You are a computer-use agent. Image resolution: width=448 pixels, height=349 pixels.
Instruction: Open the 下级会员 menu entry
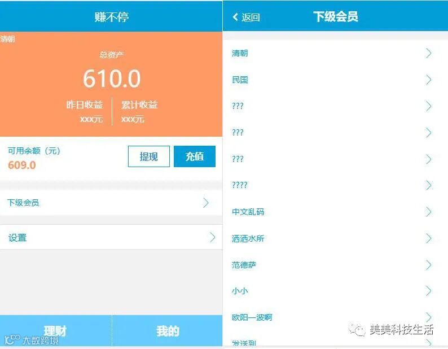(x=111, y=203)
